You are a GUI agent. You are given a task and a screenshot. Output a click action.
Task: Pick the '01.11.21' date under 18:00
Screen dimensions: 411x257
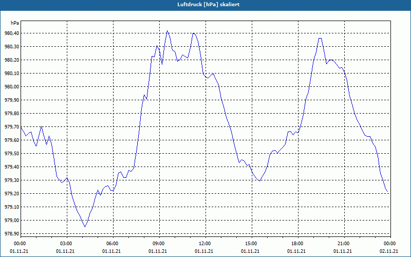(296, 251)
